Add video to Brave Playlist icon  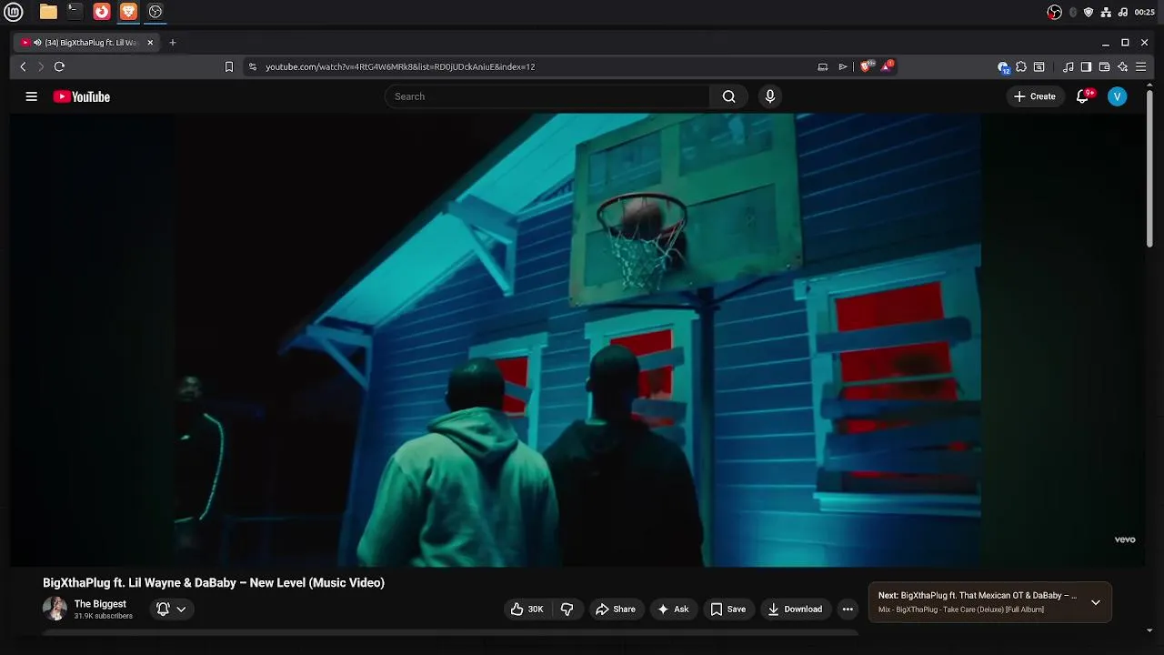tap(843, 66)
